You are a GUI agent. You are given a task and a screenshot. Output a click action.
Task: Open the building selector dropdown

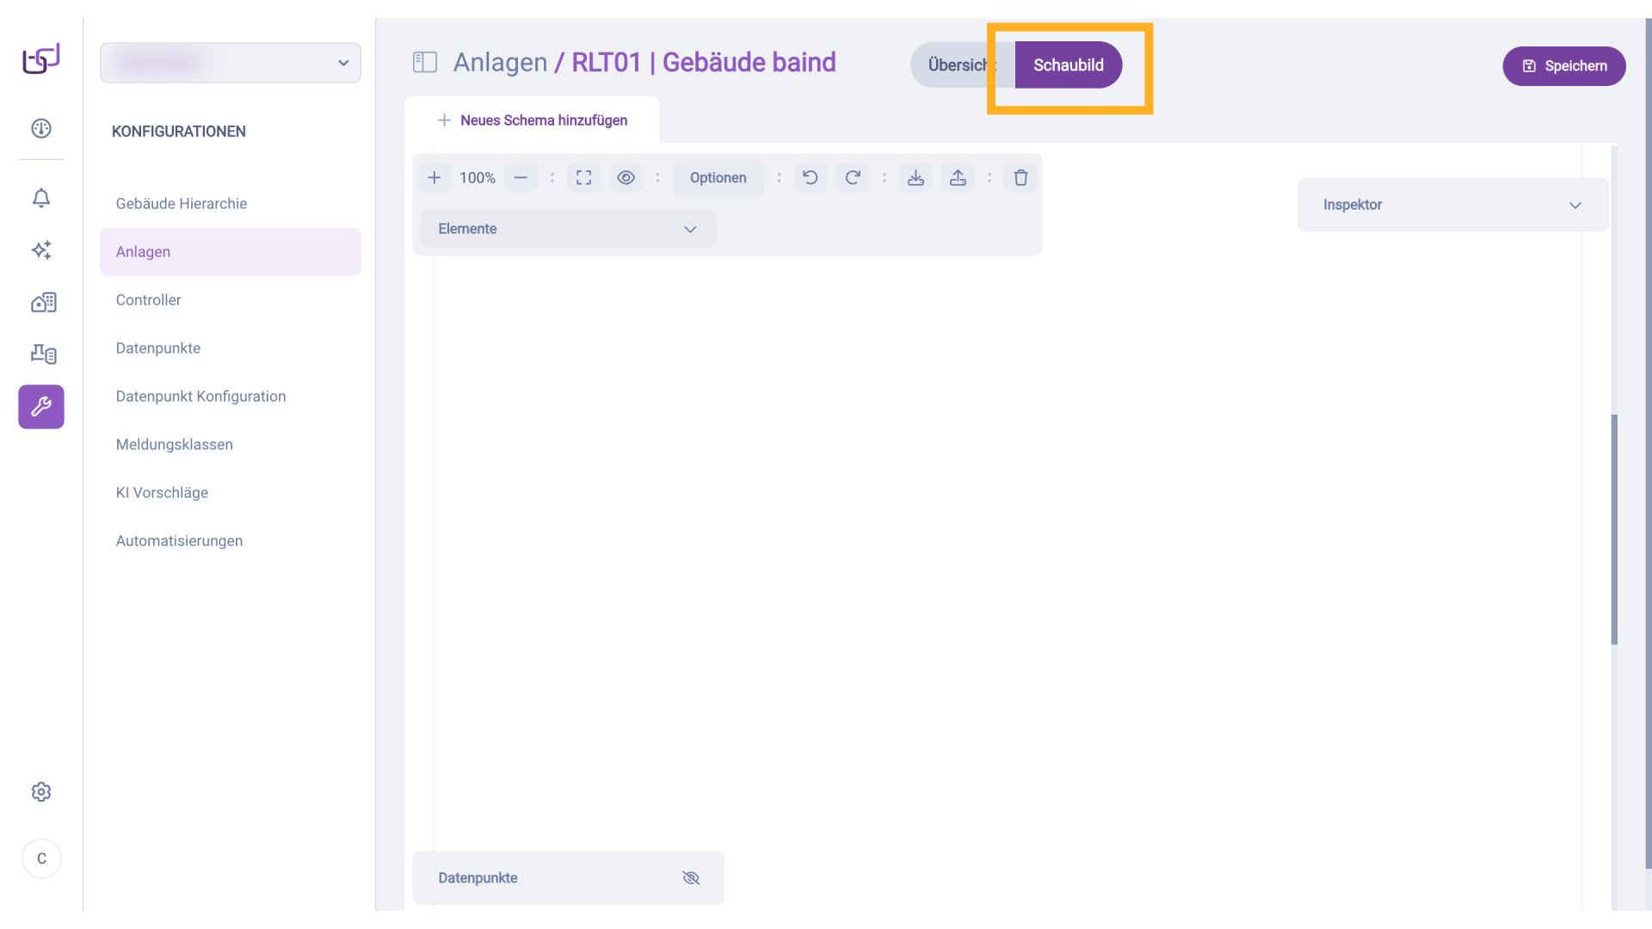click(231, 63)
